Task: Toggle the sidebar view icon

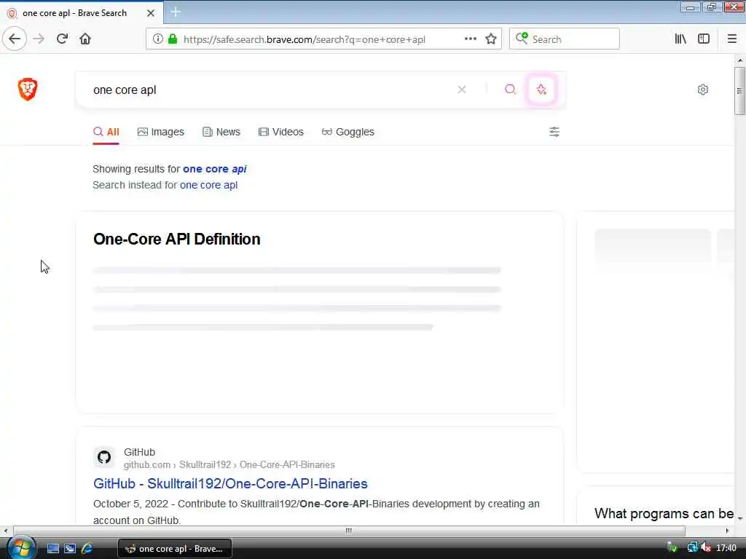Action: click(704, 39)
